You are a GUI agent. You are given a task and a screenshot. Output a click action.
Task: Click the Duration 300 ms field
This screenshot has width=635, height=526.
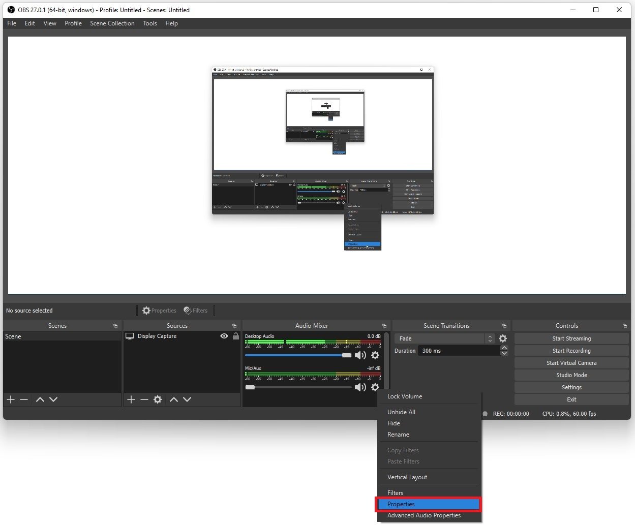click(459, 351)
